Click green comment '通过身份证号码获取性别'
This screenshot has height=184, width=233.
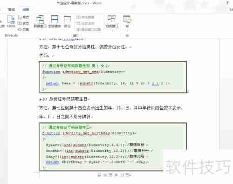point(69,66)
